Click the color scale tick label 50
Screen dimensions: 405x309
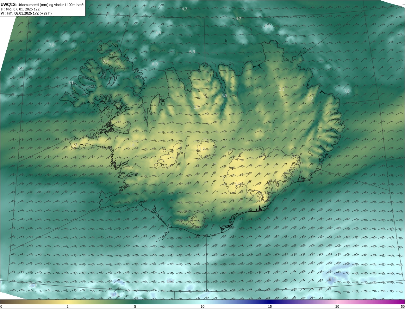click(402, 307)
